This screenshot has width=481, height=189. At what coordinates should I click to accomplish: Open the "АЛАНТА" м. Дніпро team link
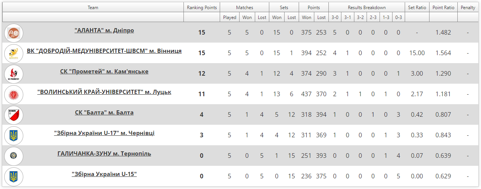point(104,30)
